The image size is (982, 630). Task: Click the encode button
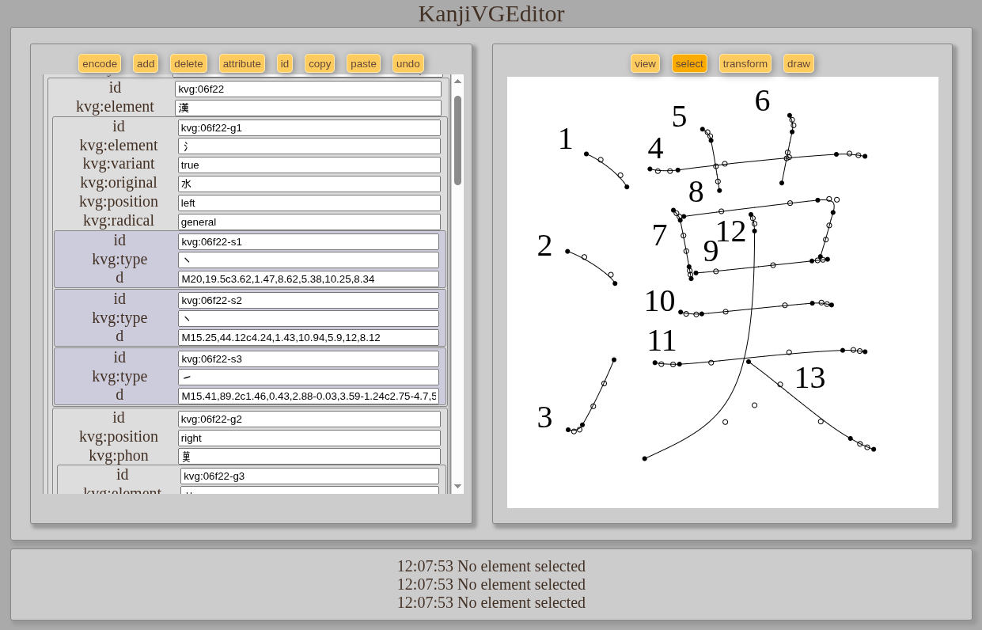[x=100, y=63]
